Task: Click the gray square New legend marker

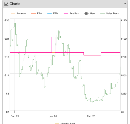Action: (86, 14)
